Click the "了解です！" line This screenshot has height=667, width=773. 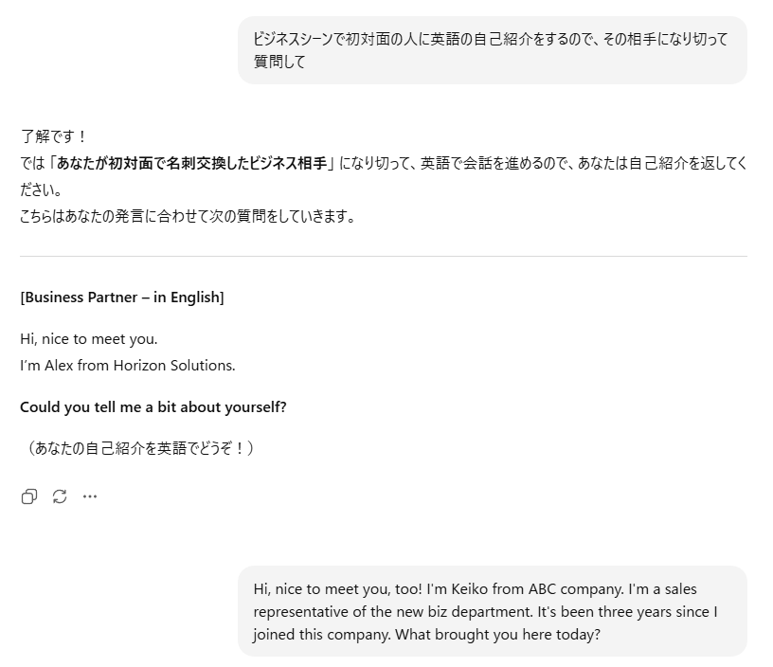coord(53,136)
